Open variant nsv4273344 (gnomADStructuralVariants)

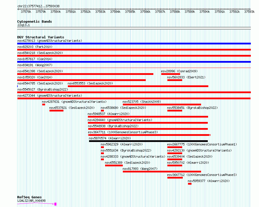click(x=50, y=96)
